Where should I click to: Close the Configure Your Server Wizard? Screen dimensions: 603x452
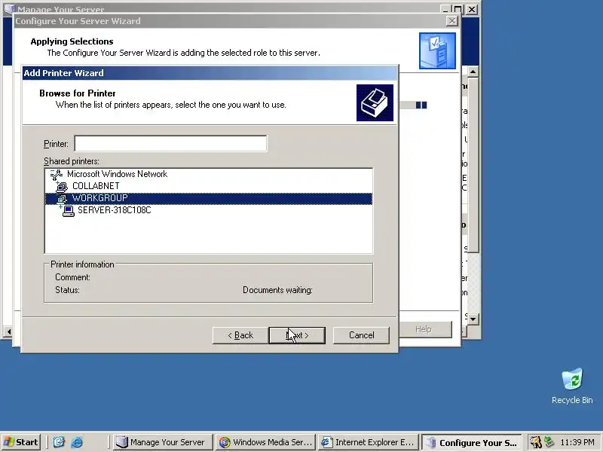click(x=451, y=21)
